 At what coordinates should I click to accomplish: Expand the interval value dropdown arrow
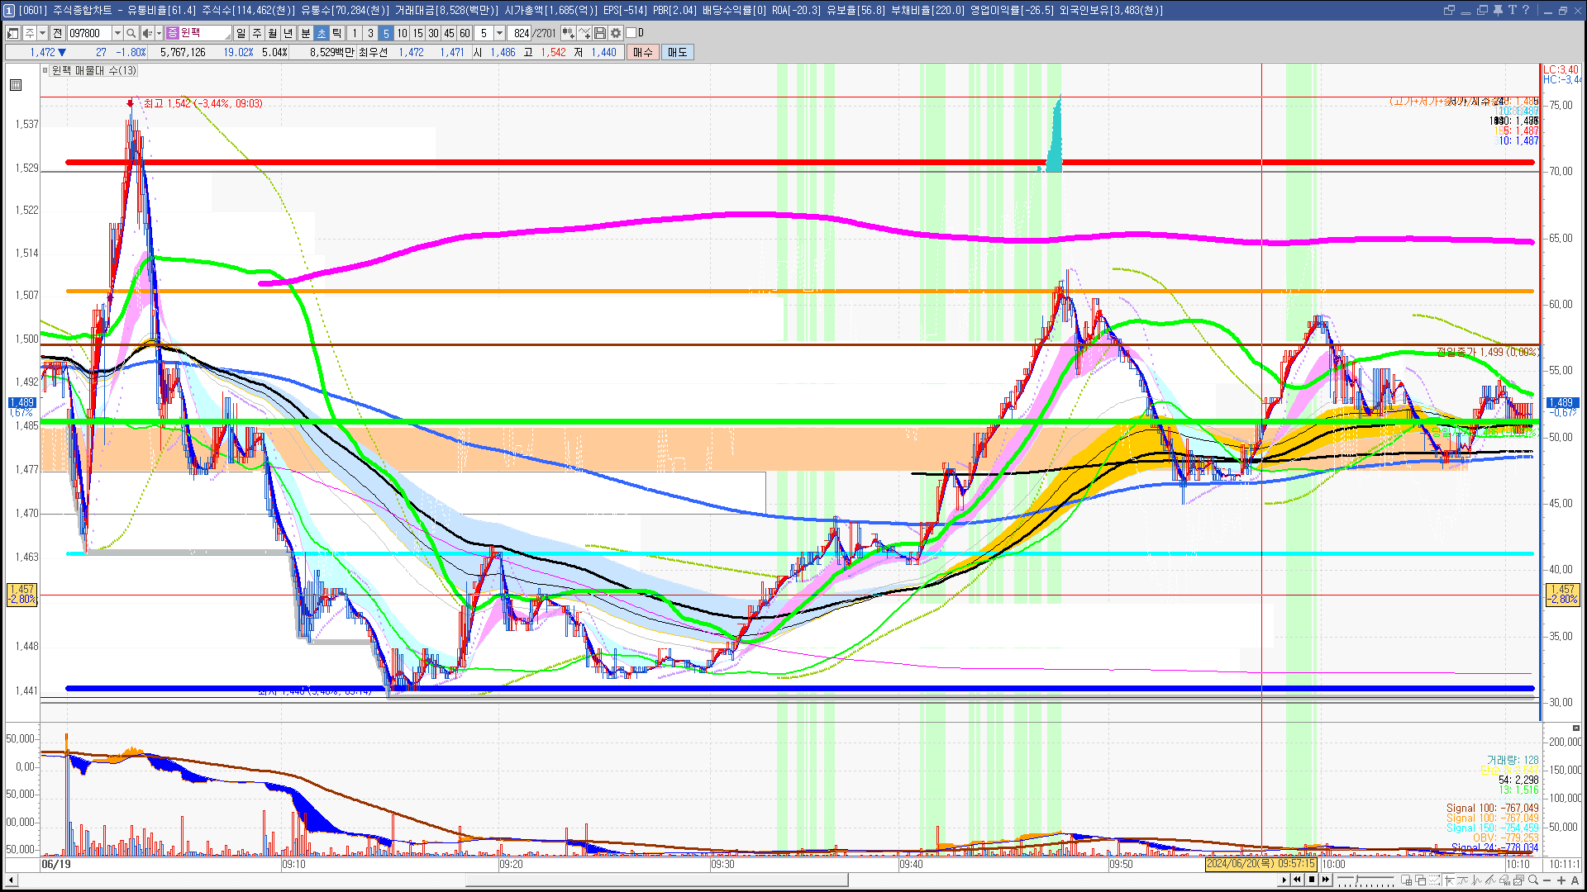click(499, 33)
